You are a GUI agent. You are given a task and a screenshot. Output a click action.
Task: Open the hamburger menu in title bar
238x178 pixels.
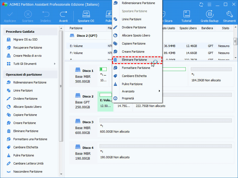coord(209,5)
